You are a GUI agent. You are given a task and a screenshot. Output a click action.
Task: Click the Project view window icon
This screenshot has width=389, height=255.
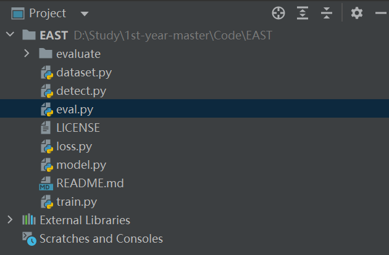click(x=18, y=14)
